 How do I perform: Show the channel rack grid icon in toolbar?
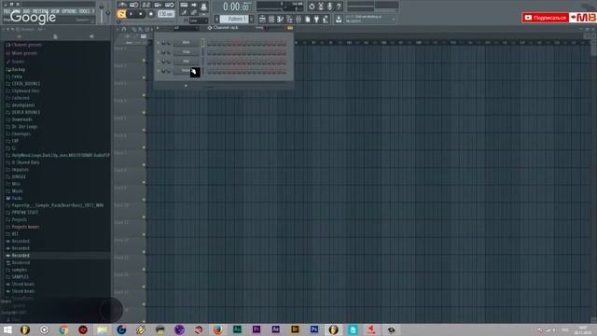(x=271, y=19)
